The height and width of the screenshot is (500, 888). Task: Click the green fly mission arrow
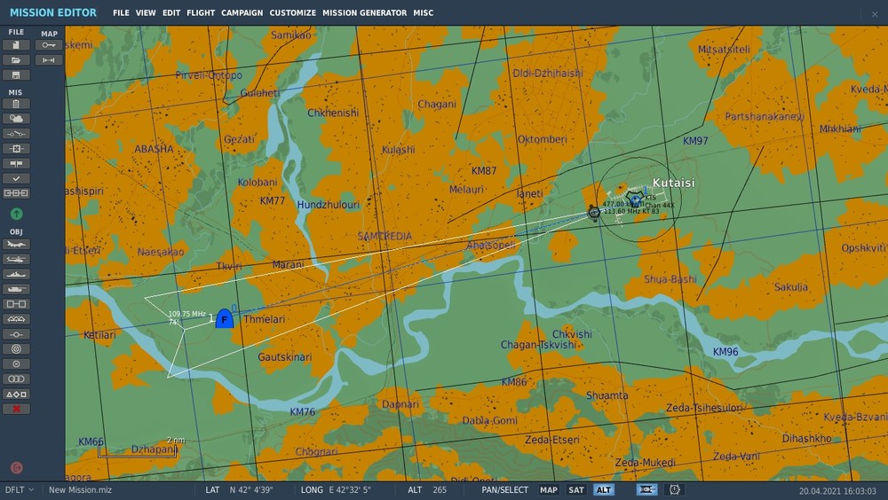click(16, 214)
